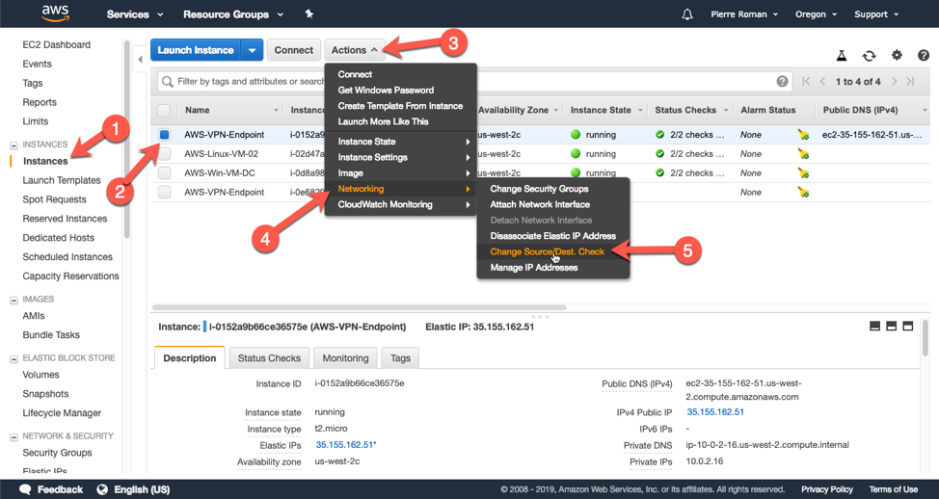Collapse the ELASTIC BLOCK STORE section

click(x=13, y=359)
